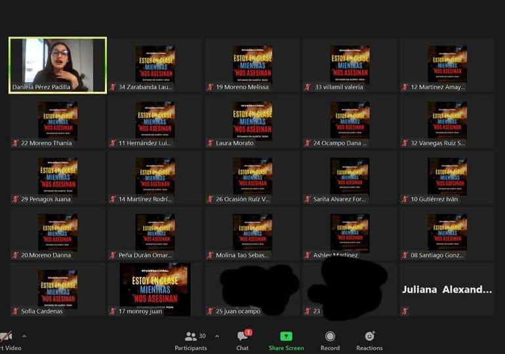This screenshot has width=505, height=354.
Task: Expand the Participants options caret
Action: pos(217,336)
